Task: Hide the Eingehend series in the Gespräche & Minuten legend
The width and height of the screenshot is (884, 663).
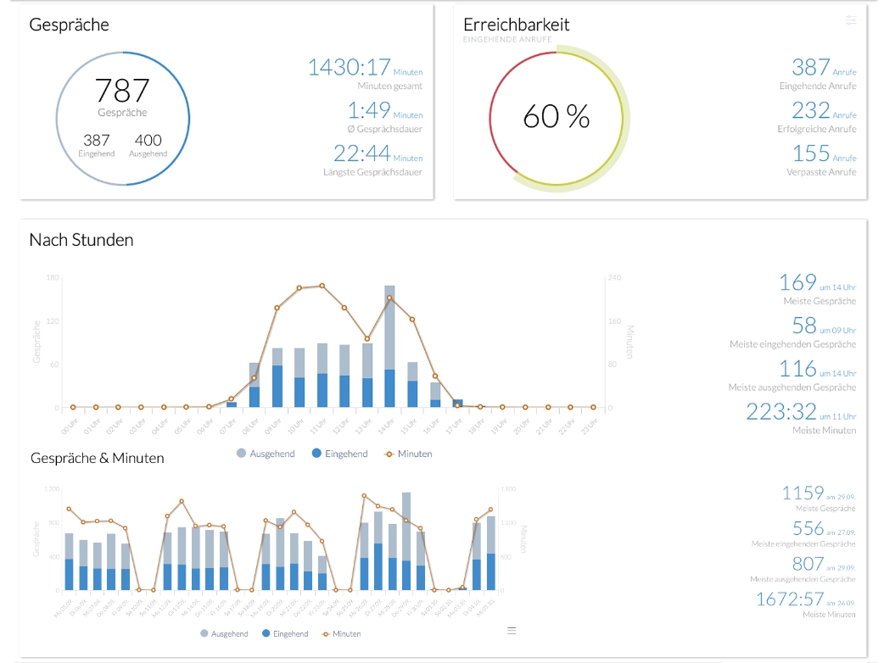Action: point(285,633)
